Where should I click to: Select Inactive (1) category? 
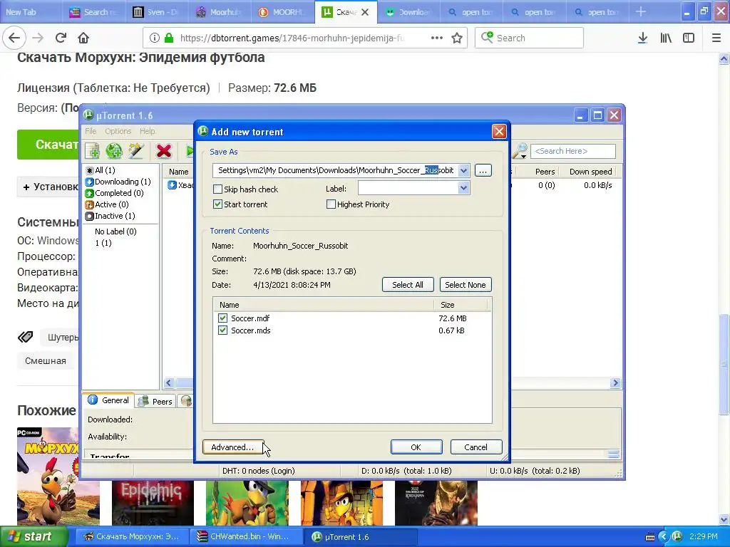click(x=110, y=216)
